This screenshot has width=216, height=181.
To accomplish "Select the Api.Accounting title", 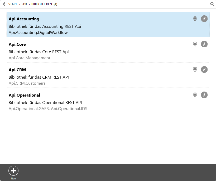I will click(x=24, y=19).
